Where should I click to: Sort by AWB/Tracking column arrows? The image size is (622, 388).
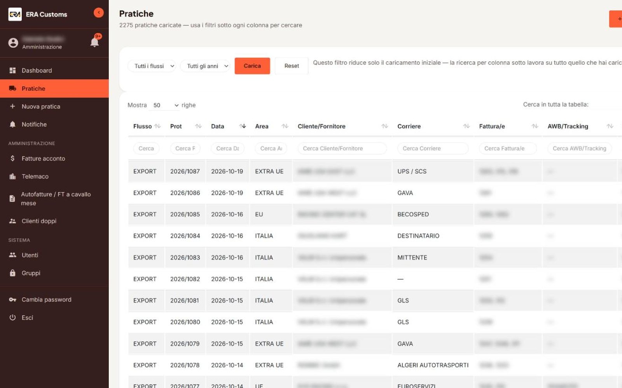(x=610, y=126)
